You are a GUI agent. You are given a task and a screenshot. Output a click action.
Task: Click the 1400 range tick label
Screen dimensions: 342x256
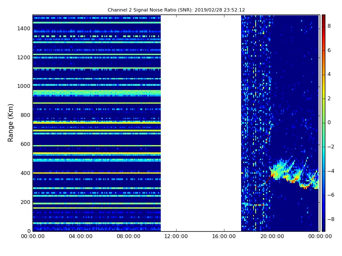[x=24, y=29]
